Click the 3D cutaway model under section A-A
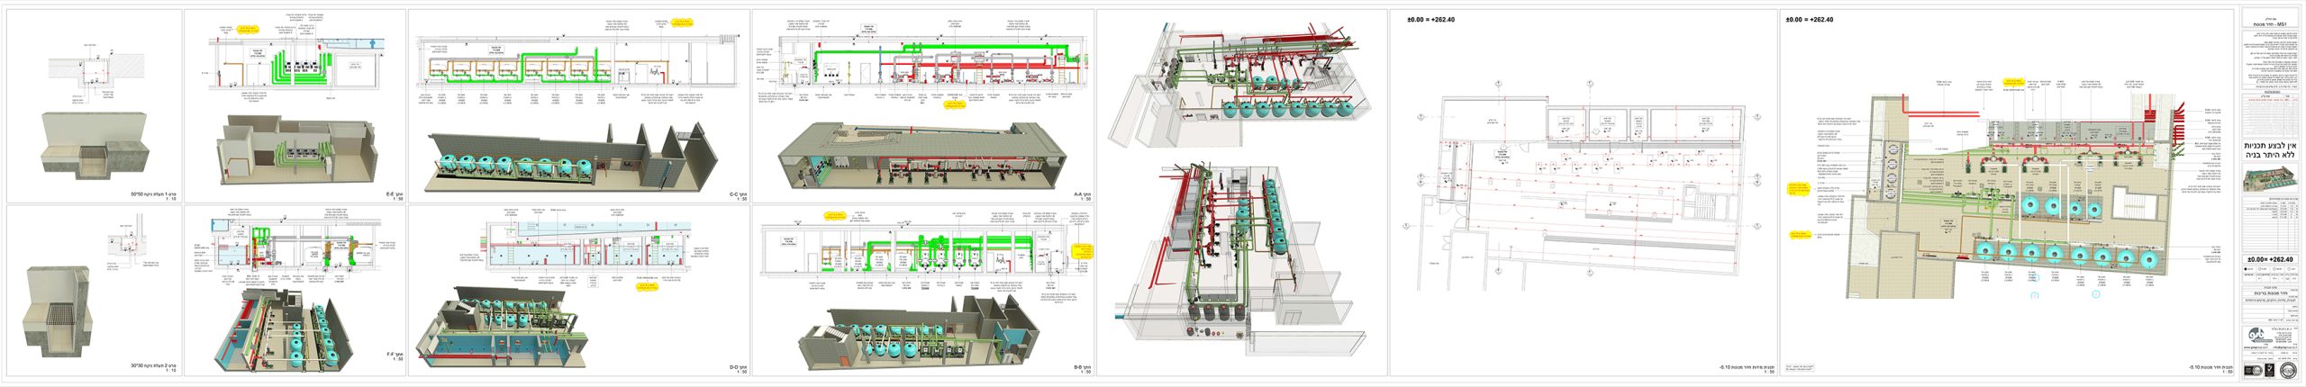The height and width of the screenshot is (387, 2306). tap(919, 157)
